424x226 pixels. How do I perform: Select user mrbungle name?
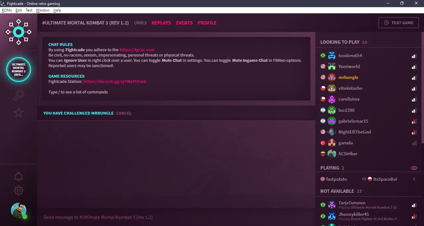tap(348, 78)
